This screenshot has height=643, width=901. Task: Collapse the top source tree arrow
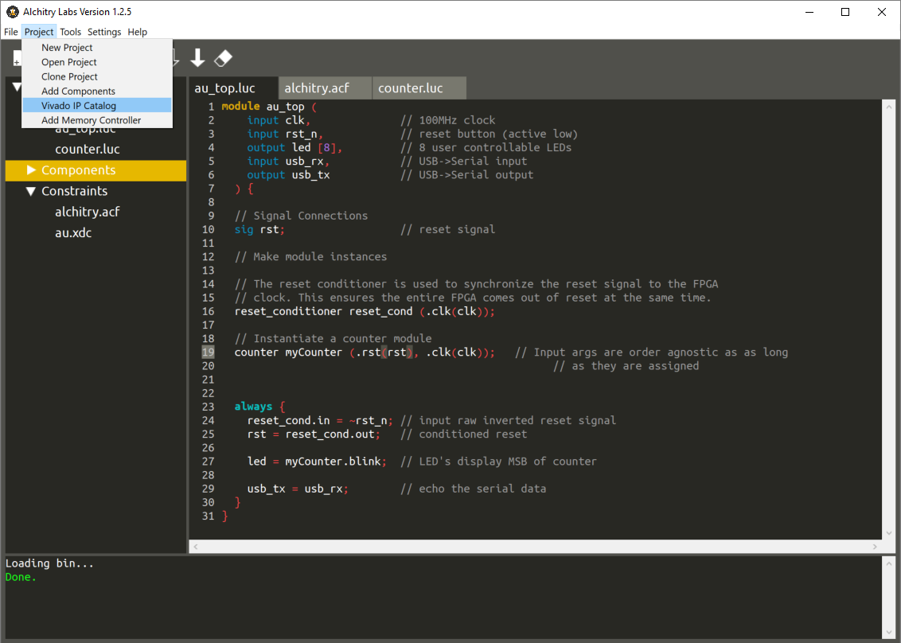coord(18,88)
